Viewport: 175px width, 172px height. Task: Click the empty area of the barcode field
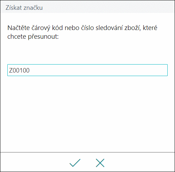[99, 70]
